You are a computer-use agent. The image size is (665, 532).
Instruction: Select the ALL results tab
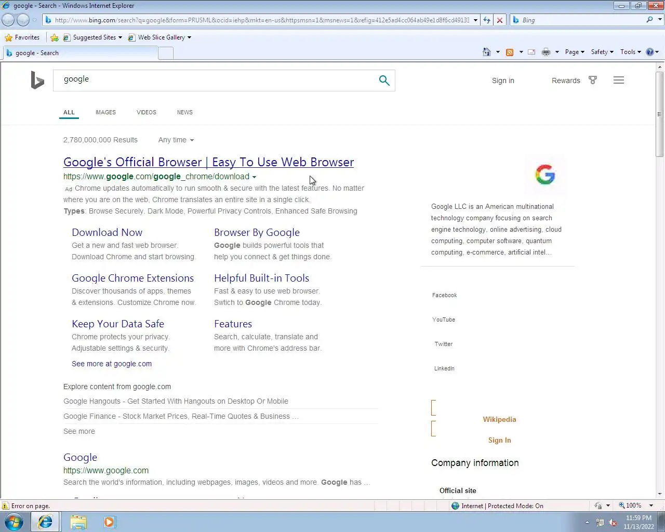(69, 112)
